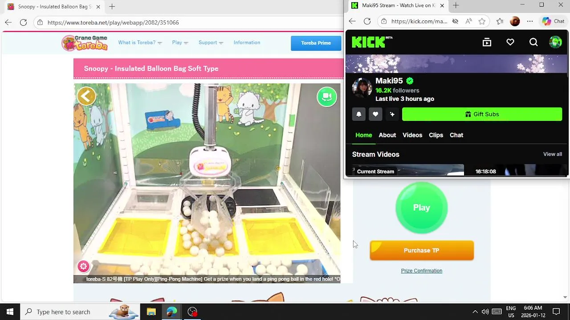This screenshot has height=320, width=570.
Task: Switch to the Clips tab on Kick
Action: (x=436, y=135)
